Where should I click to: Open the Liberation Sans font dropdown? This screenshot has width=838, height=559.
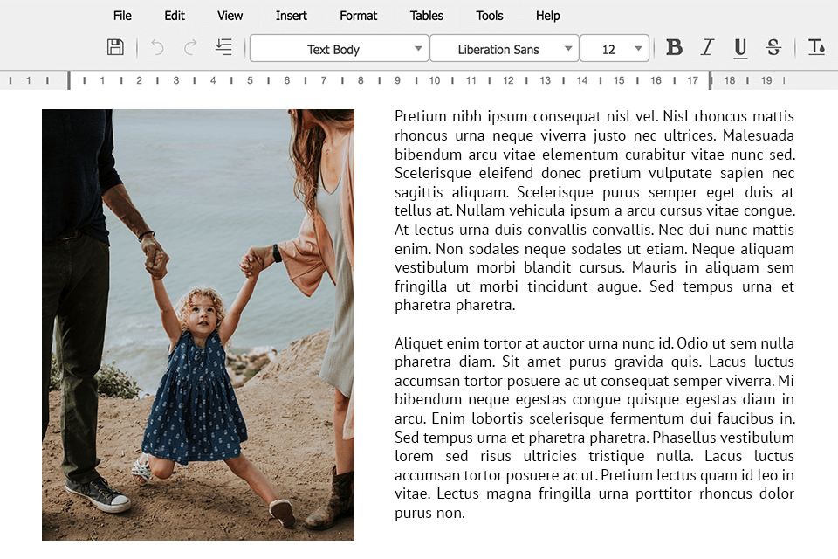tap(568, 49)
